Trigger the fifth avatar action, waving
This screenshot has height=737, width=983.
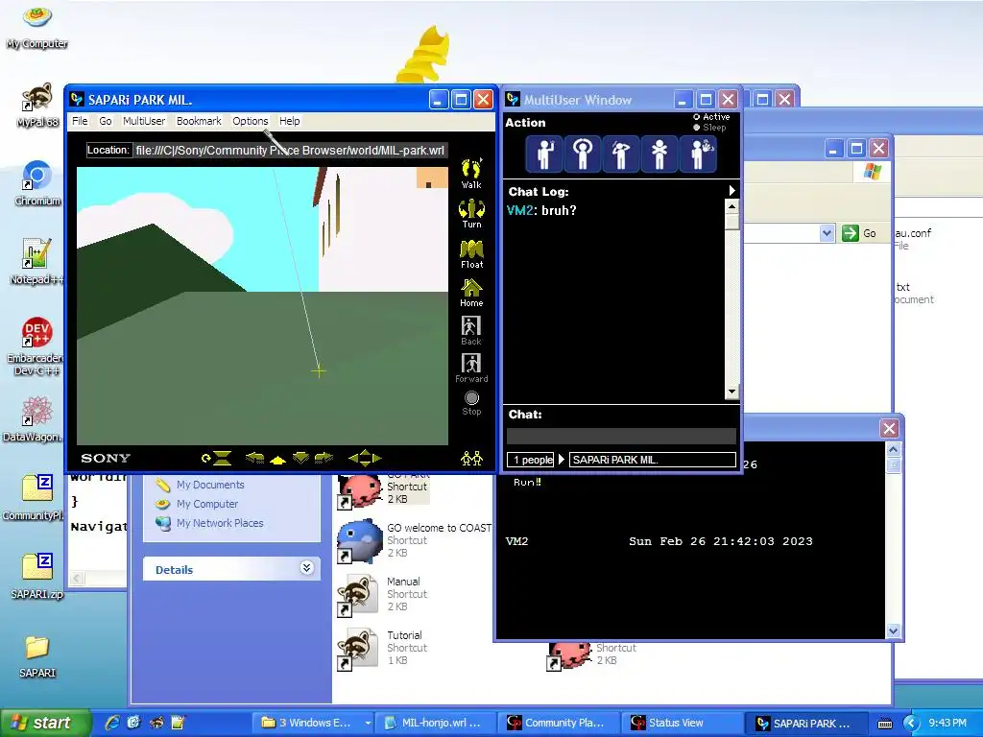tap(699, 154)
